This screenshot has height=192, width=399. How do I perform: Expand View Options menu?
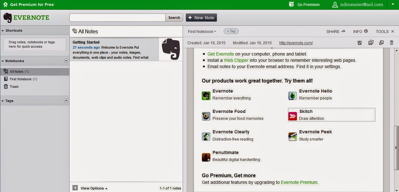(x=94, y=188)
